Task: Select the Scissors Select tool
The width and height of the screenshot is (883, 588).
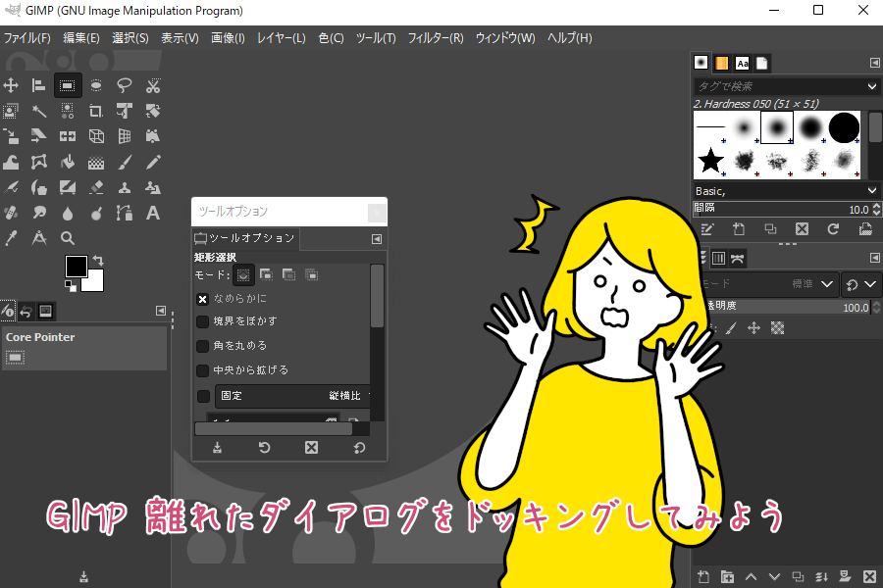Action: (x=153, y=85)
